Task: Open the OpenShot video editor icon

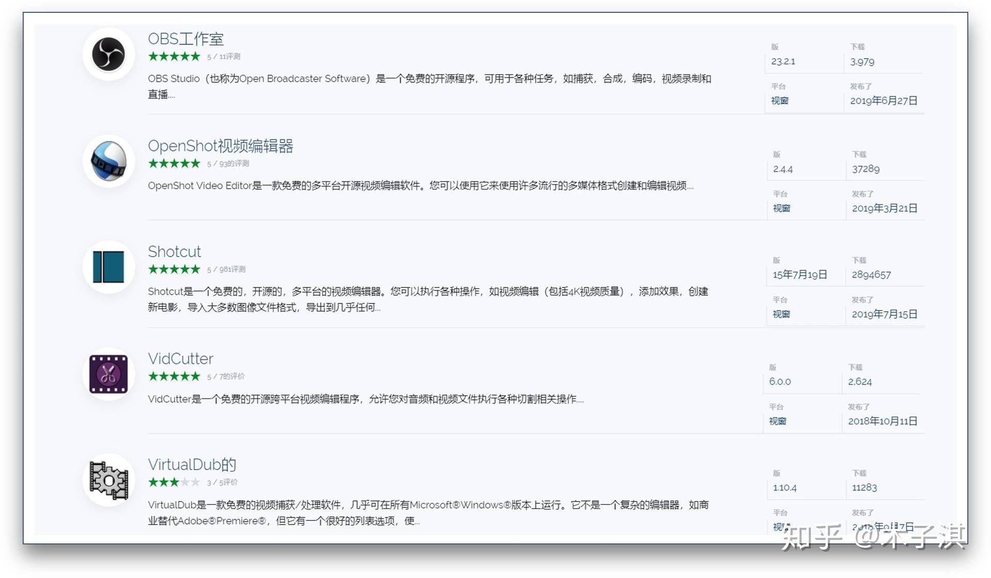Action: [108, 161]
